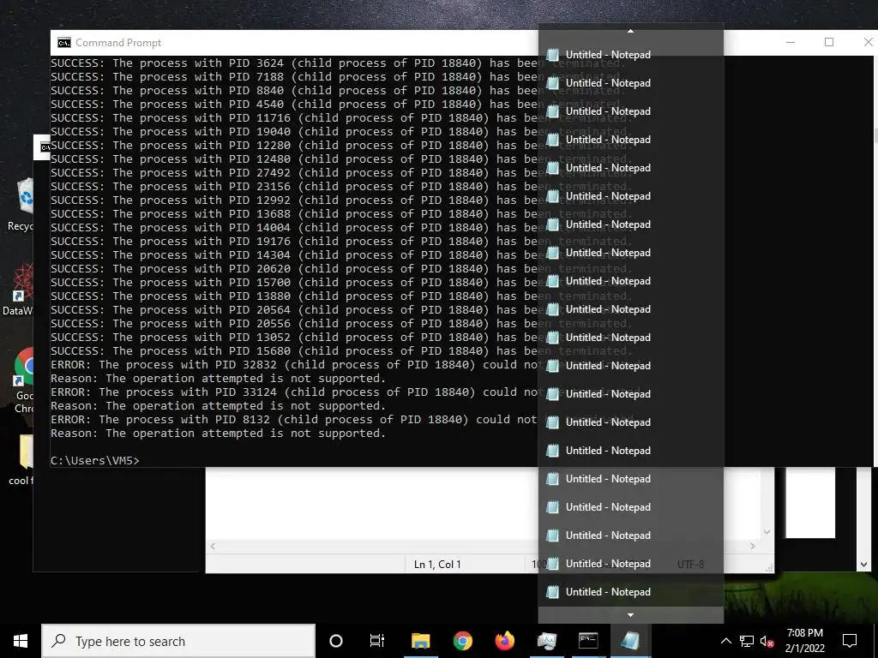Click the Notepad taskbar icon

(630, 641)
